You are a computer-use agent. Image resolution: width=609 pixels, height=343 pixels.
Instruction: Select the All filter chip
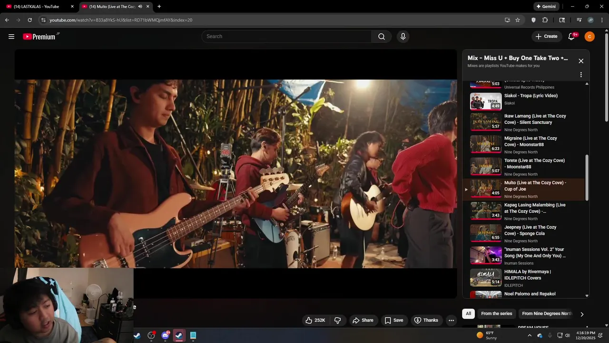click(468, 313)
